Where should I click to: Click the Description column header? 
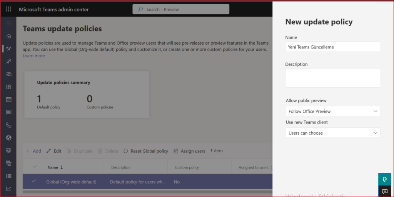click(x=121, y=167)
